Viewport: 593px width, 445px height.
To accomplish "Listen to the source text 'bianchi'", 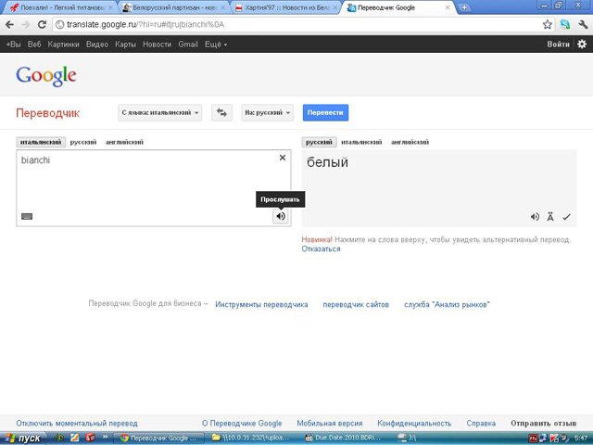I will pyautogui.click(x=280, y=216).
